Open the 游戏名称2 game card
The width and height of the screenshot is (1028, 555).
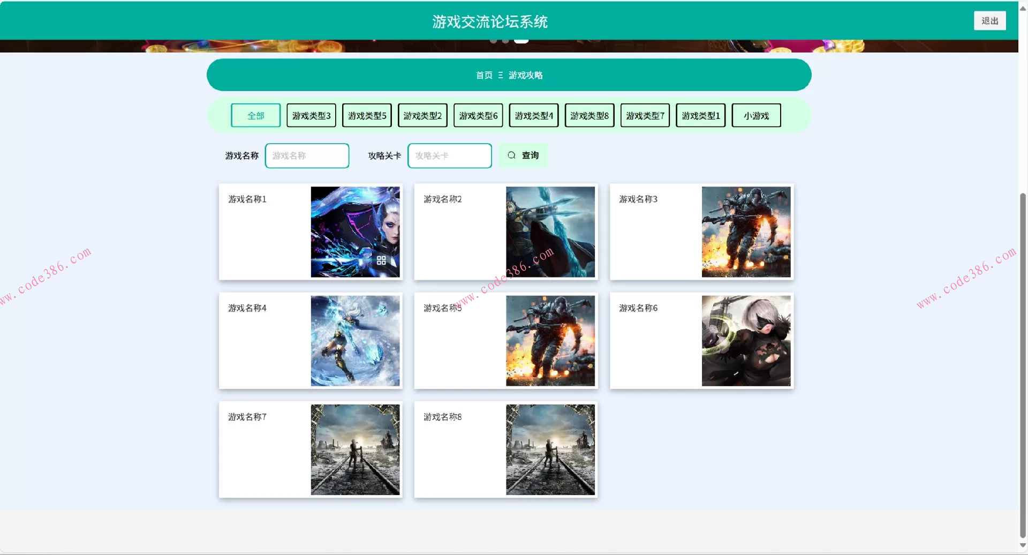505,232
